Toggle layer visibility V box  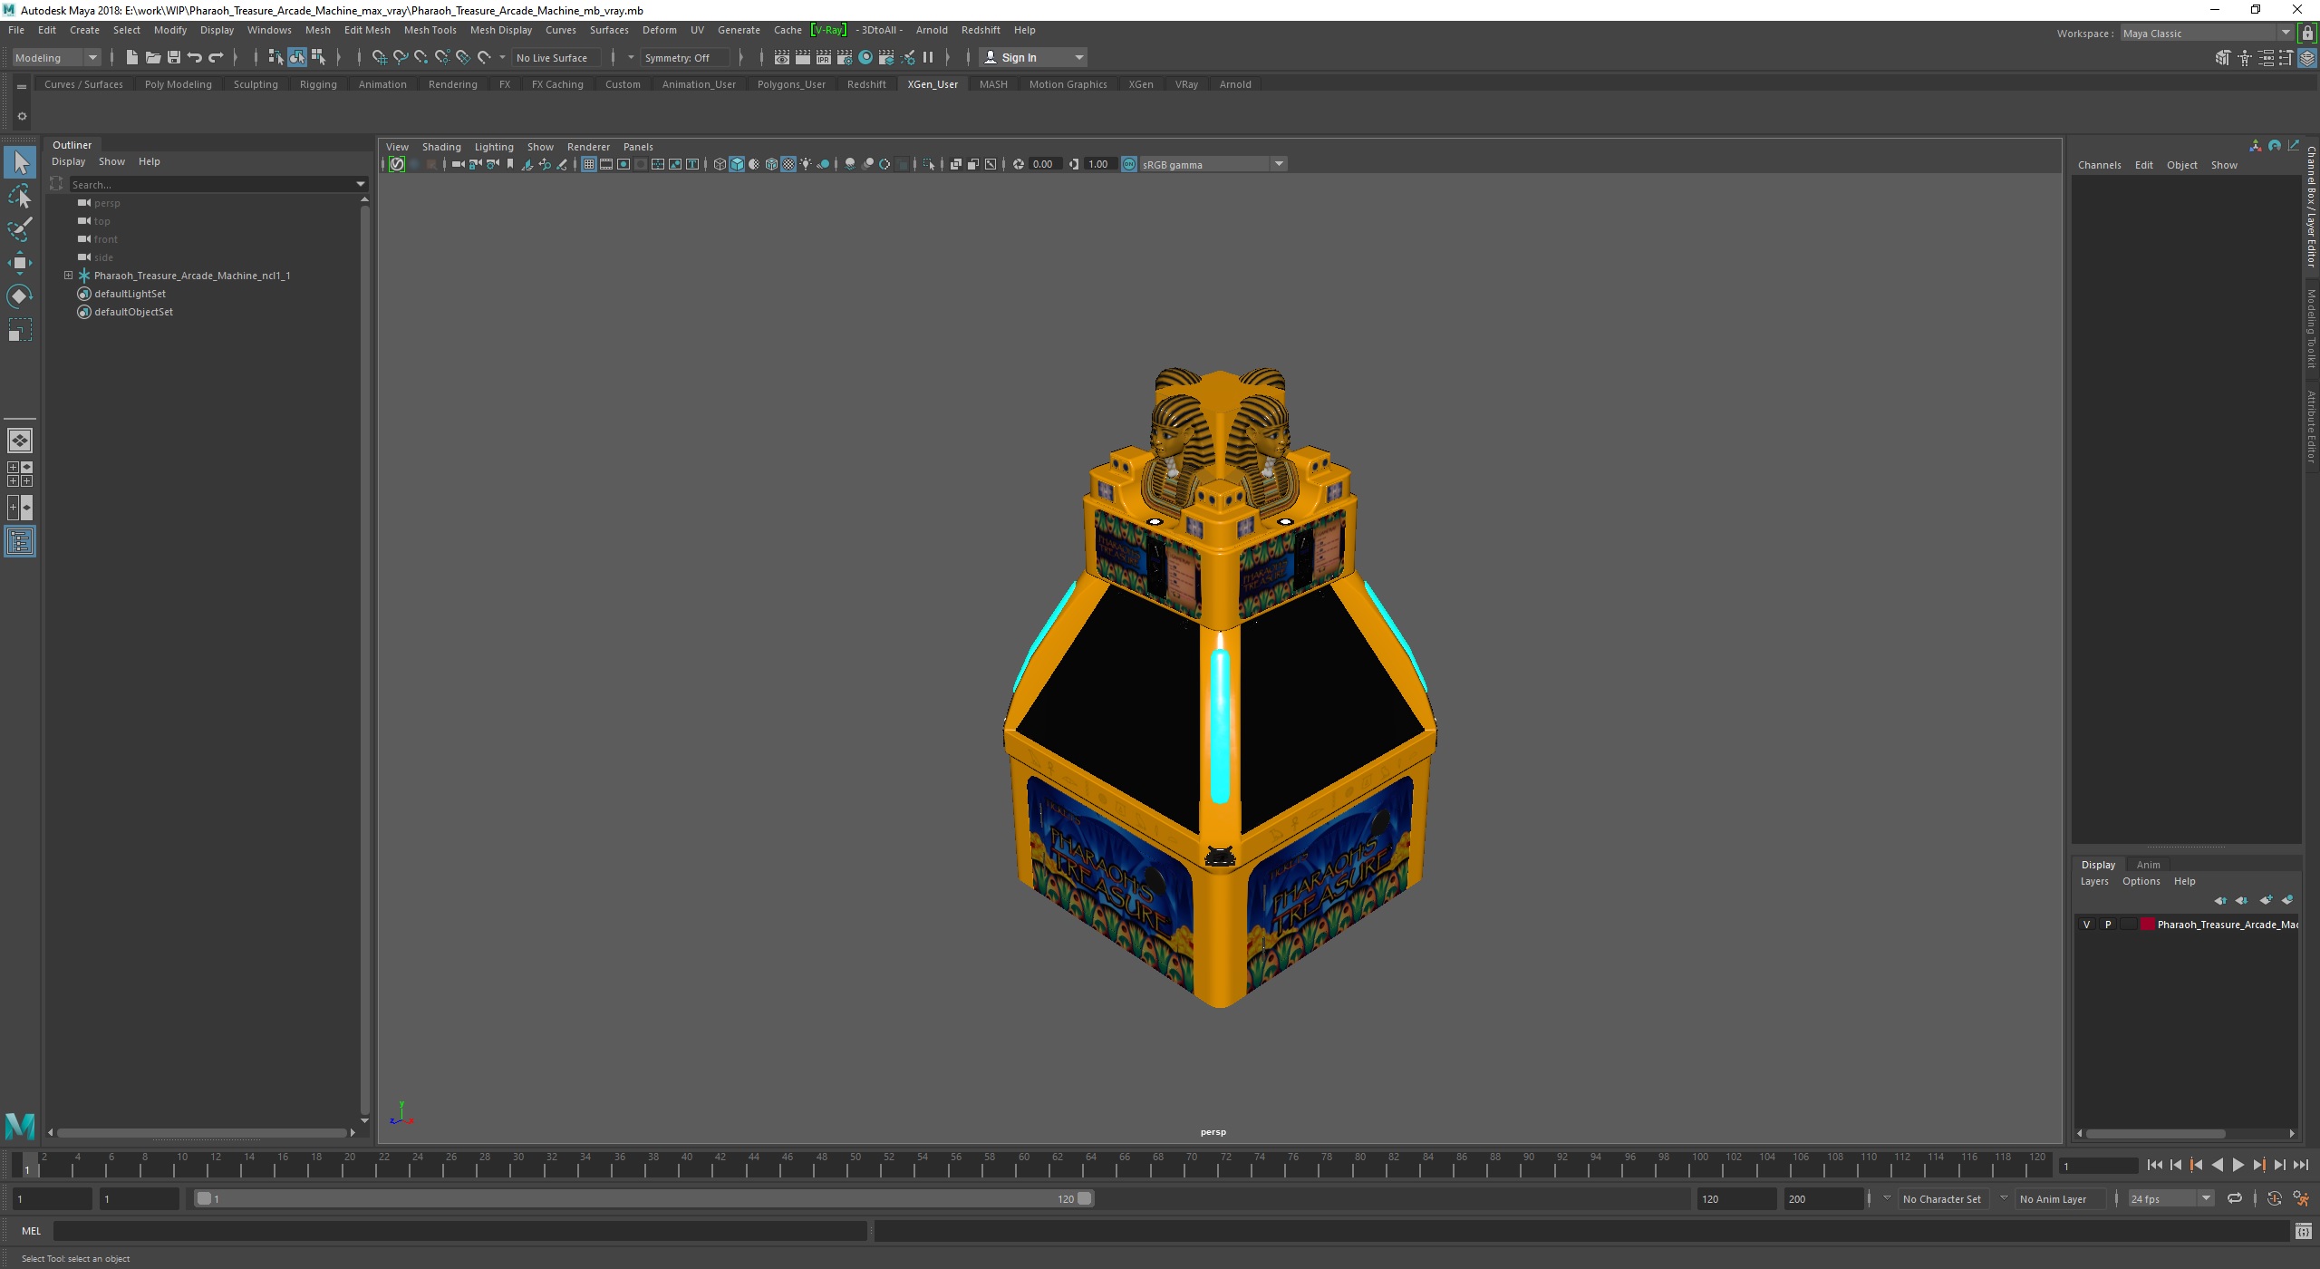2087,925
